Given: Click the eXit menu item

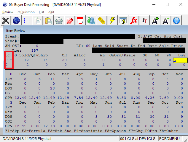Looking at the screenshot, I should tap(51, 12).
